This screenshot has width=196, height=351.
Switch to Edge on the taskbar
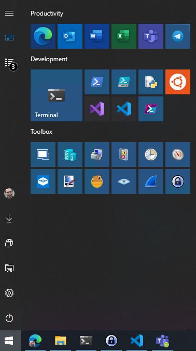coord(35,341)
